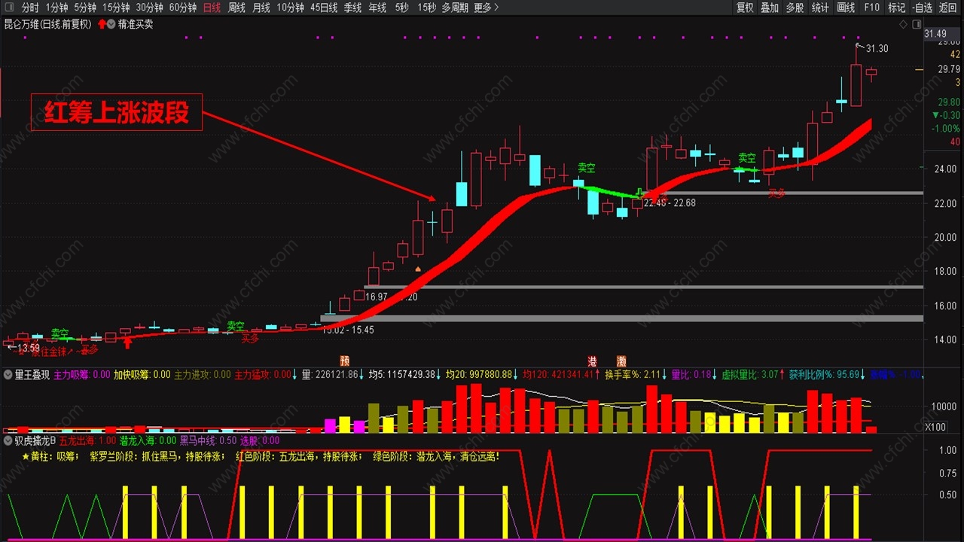Open the 驭虎擒龙B indicator settings icon
The width and height of the screenshot is (964, 542).
[8, 440]
